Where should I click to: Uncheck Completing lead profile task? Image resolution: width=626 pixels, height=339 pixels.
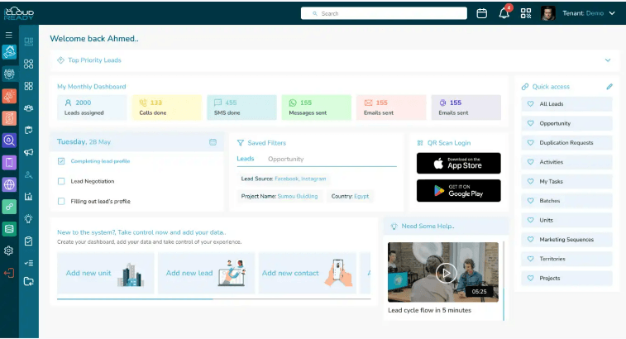pyautogui.click(x=61, y=161)
